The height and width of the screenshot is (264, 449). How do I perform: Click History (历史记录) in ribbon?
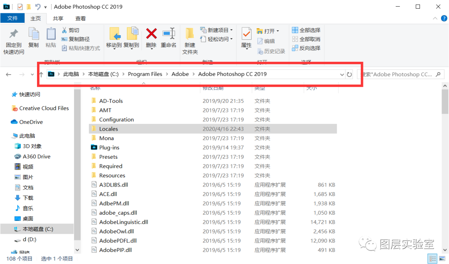point(271,51)
